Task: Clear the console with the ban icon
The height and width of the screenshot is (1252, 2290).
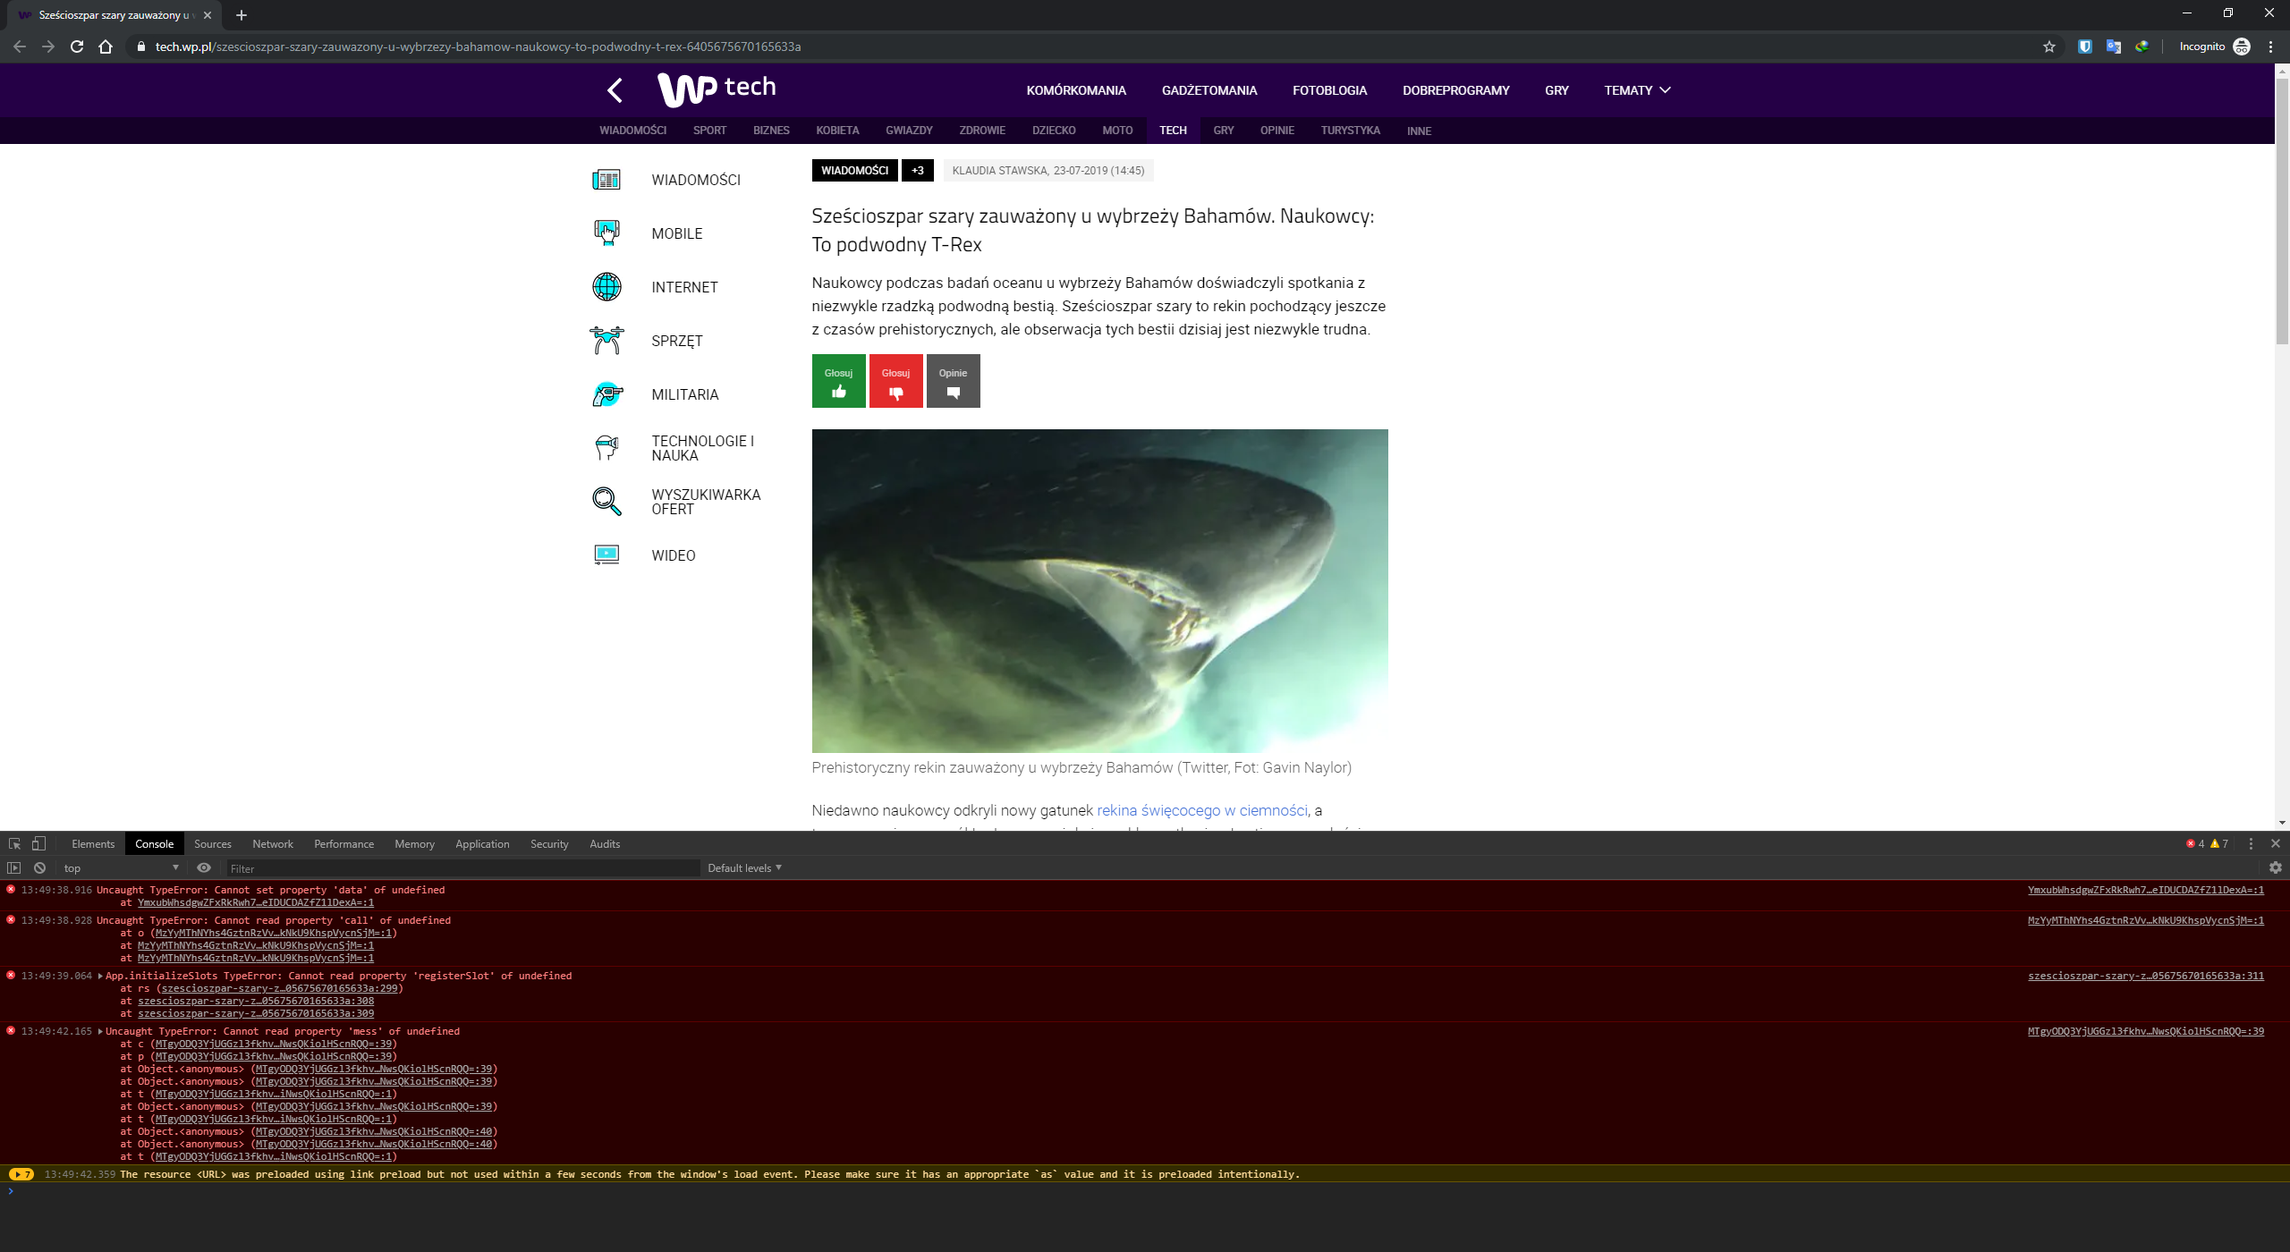Action: [39, 867]
